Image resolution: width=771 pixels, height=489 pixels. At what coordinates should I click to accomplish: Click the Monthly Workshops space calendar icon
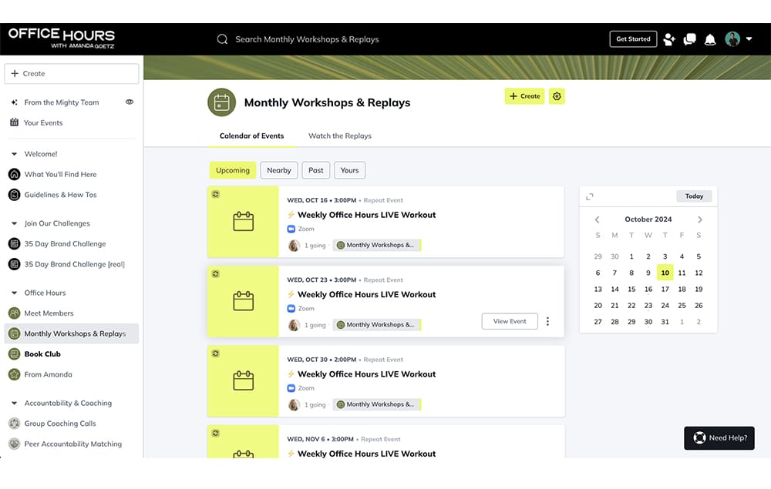222,102
